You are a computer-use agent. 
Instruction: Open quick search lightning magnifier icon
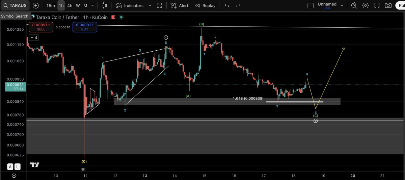(354, 5)
